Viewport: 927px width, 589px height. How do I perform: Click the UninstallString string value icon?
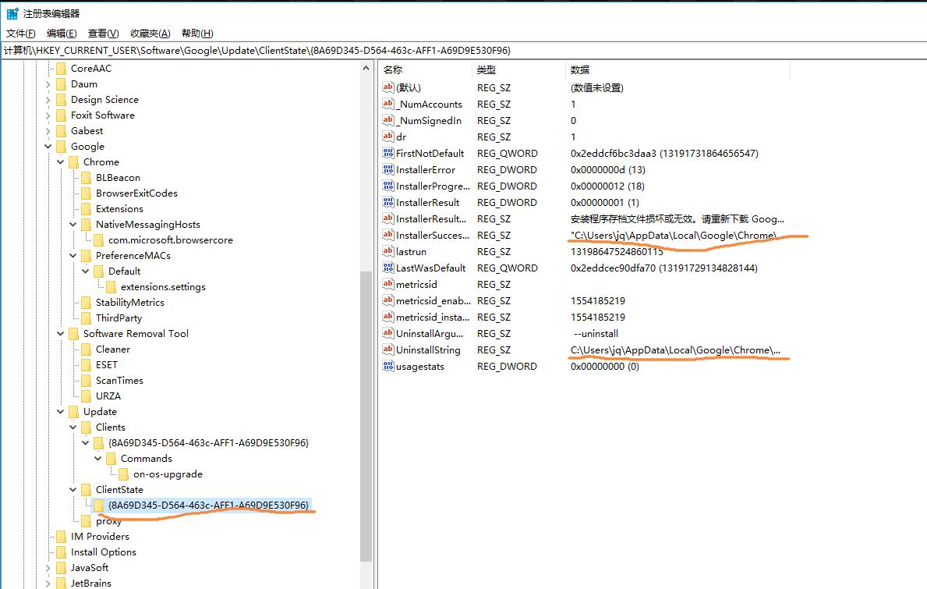tap(388, 349)
